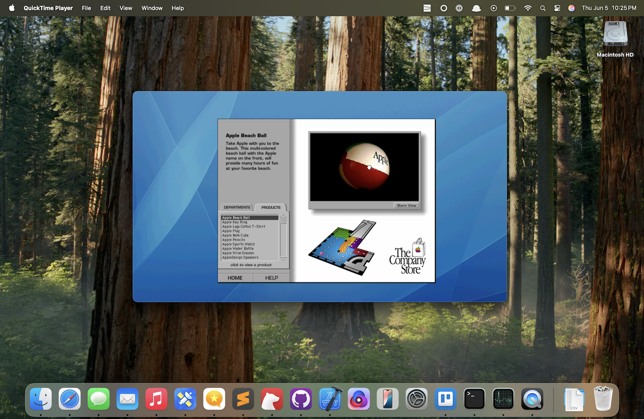The image size is (644, 419).
Task: Open GitHub Desktop from the Dock
Action: pyautogui.click(x=301, y=399)
